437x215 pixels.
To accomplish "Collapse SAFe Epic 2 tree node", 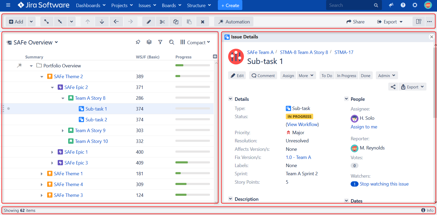I will (x=52, y=87).
